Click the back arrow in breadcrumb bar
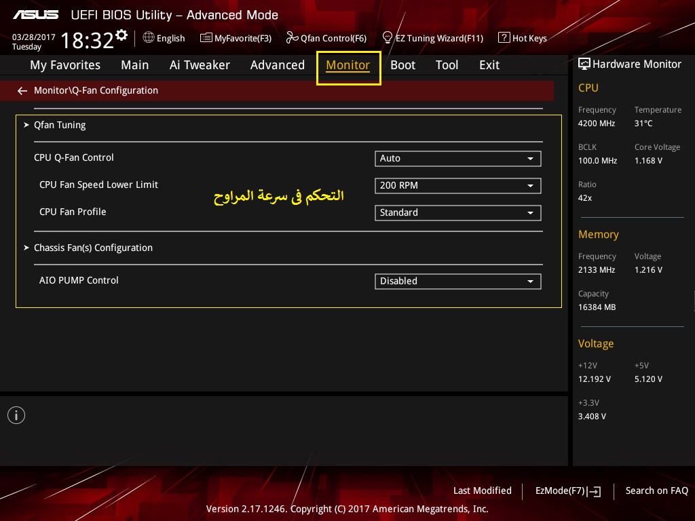The width and height of the screenshot is (695, 521). pyautogui.click(x=22, y=91)
